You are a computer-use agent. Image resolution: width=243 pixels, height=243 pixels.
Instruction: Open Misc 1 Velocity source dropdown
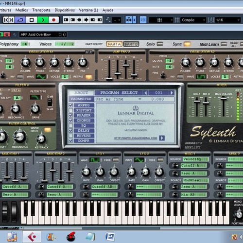pyautogui.click(x=196, y=159)
